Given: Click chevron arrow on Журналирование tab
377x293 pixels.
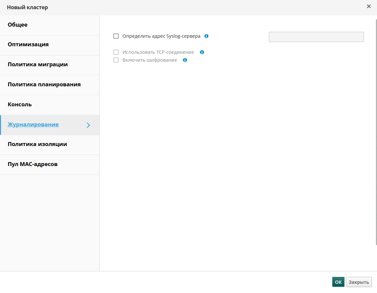Looking at the screenshot, I should pos(88,125).
